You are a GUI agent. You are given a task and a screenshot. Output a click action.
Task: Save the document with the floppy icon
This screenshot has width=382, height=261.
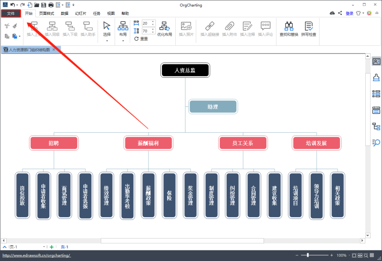(x=43, y=5)
